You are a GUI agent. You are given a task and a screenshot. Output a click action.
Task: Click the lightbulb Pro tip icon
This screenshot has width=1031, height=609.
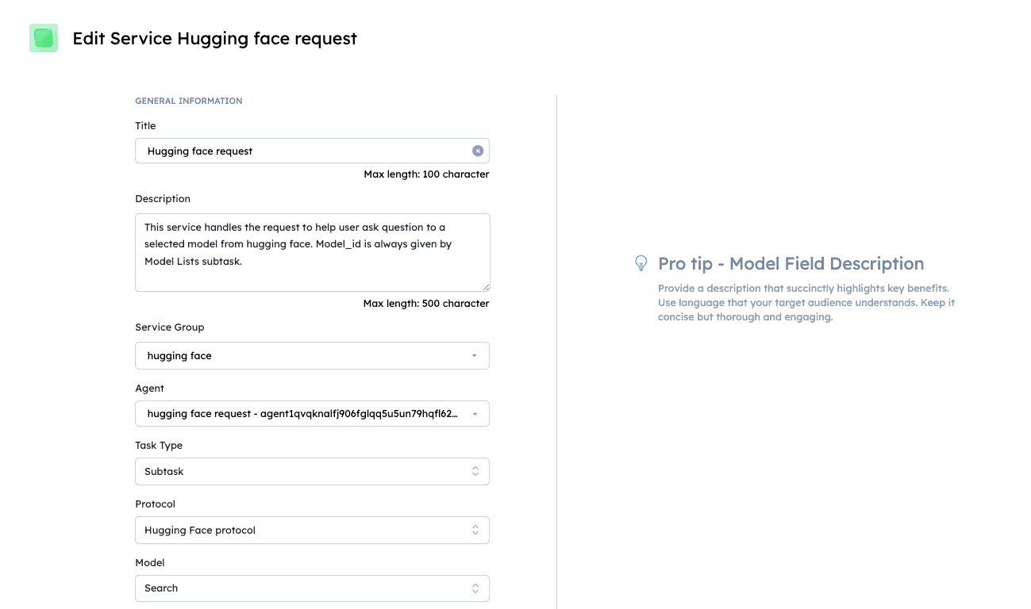pos(641,263)
